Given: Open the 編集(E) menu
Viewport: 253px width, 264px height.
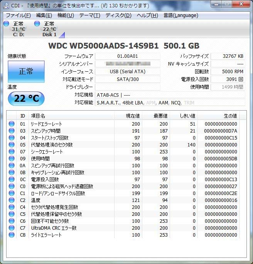Looking at the screenshot, I should coord(44,15).
